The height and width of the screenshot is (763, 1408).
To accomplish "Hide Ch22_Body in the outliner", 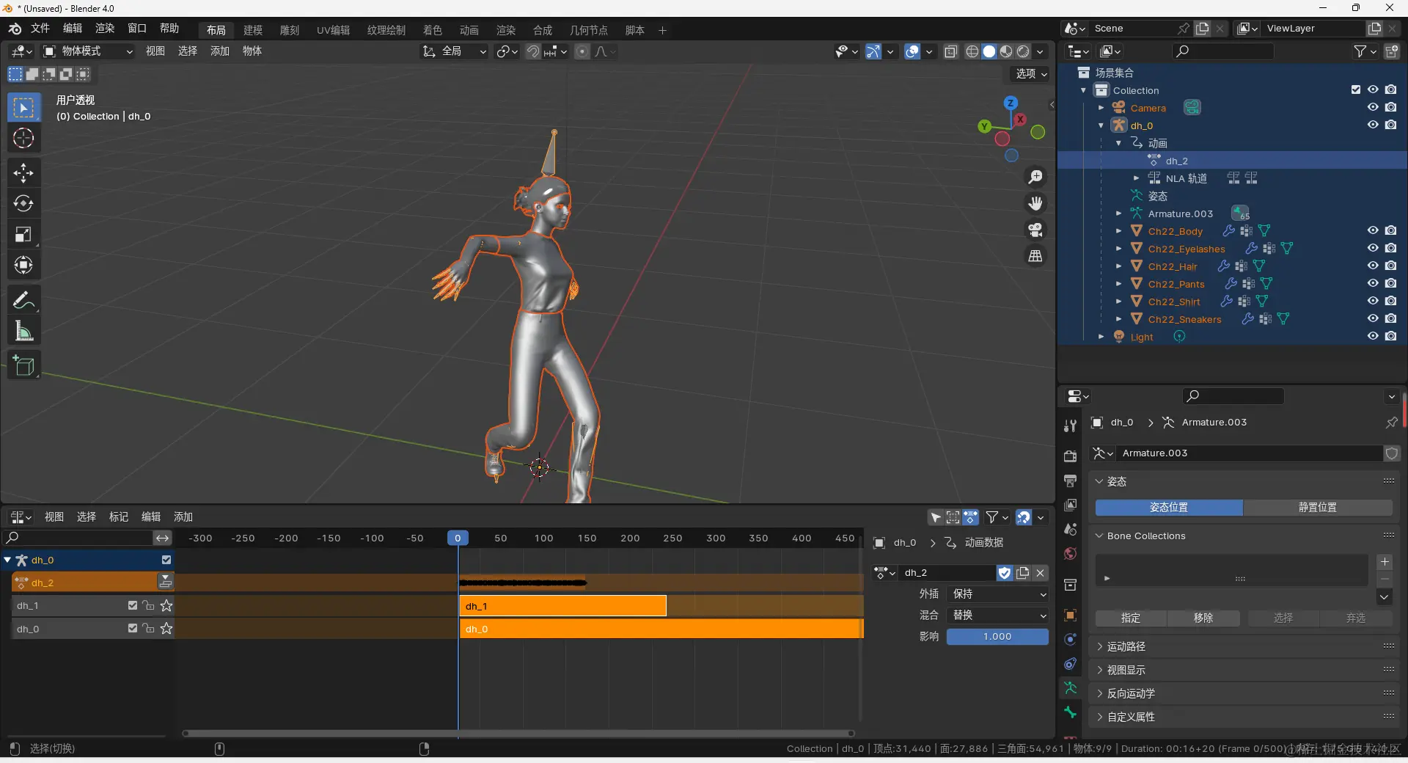I will pos(1373,230).
